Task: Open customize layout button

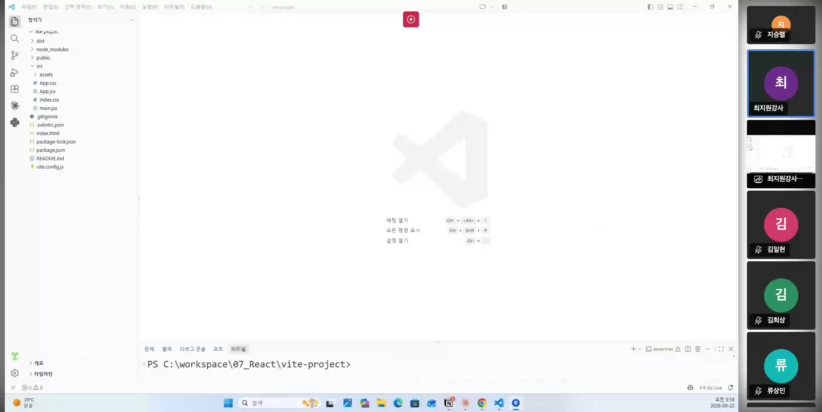Action: point(660,7)
